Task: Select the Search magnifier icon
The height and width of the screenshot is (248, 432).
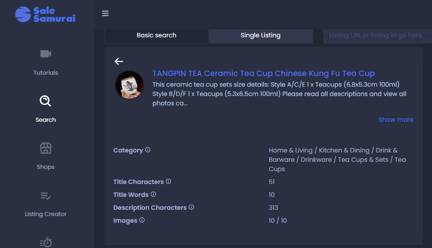Action: click(x=45, y=101)
